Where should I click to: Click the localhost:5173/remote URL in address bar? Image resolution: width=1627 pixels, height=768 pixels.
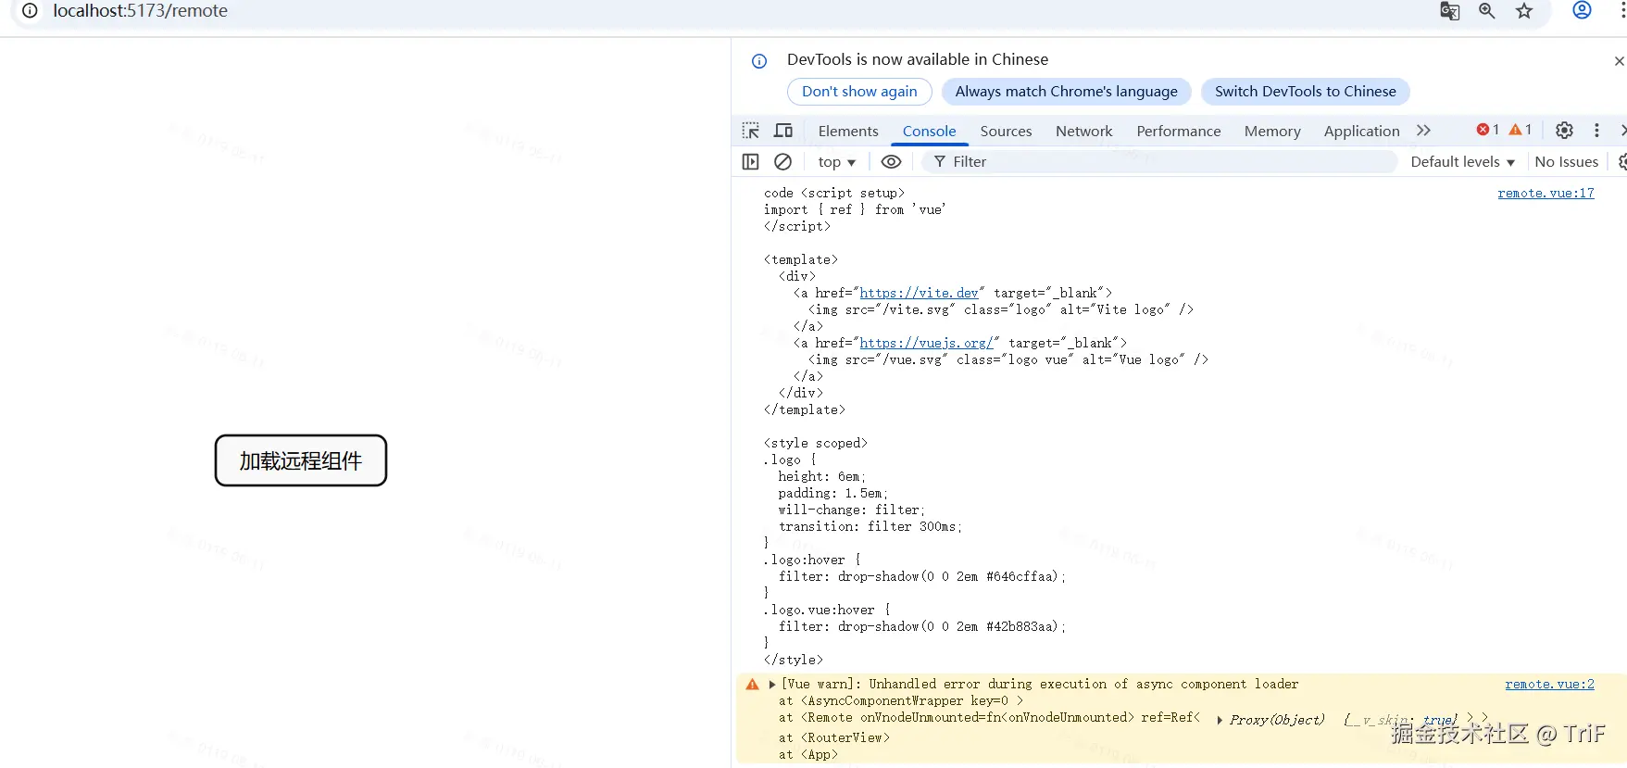140,11
